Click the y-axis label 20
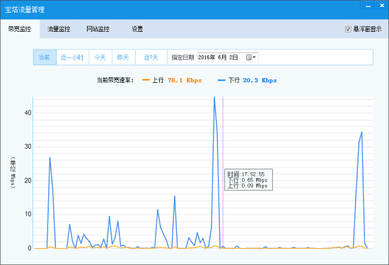 point(28,181)
